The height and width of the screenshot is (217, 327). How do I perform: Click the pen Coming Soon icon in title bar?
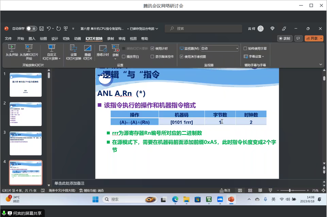click(x=284, y=28)
